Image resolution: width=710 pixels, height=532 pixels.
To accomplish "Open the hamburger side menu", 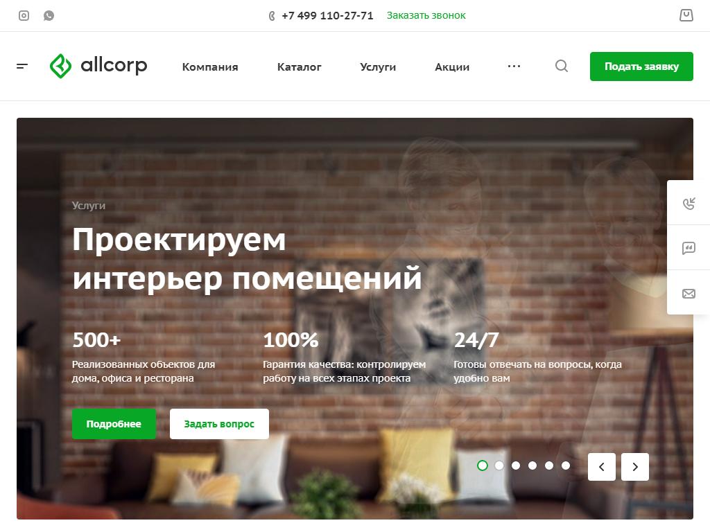I will coord(22,66).
